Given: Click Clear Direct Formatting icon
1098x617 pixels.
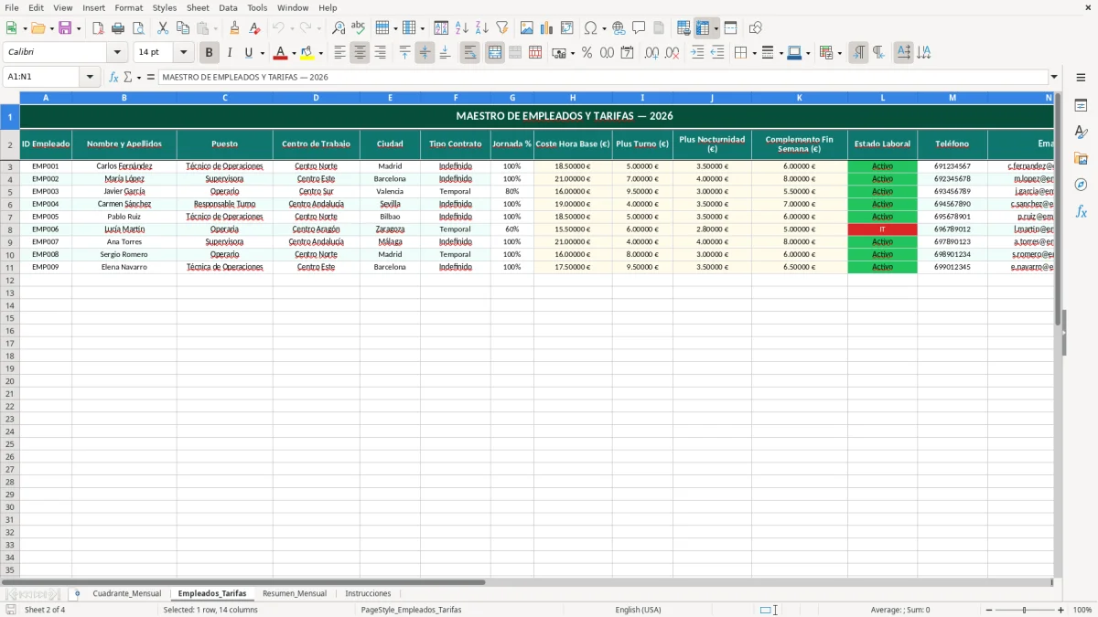Looking at the screenshot, I should [x=255, y=28].
